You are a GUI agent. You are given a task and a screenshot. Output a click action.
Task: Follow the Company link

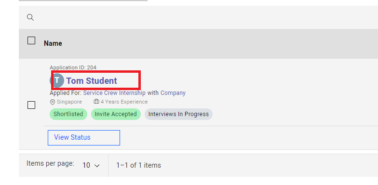click(173, 92)
